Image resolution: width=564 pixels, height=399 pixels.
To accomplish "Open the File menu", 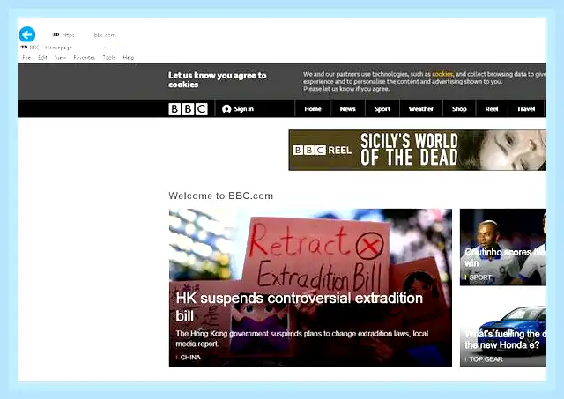I will [26, 57].
